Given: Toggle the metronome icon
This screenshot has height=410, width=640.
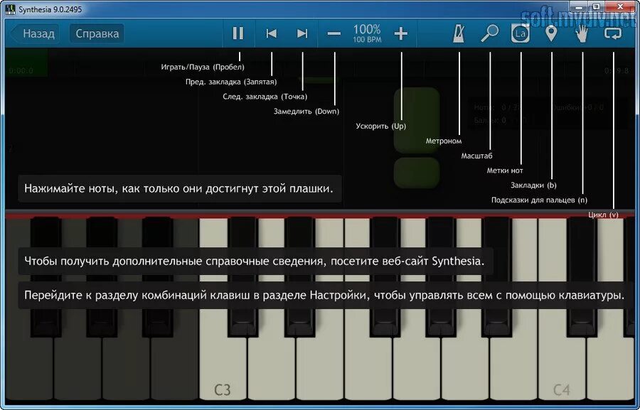Looking at the screenshot, I should [459, 33].
